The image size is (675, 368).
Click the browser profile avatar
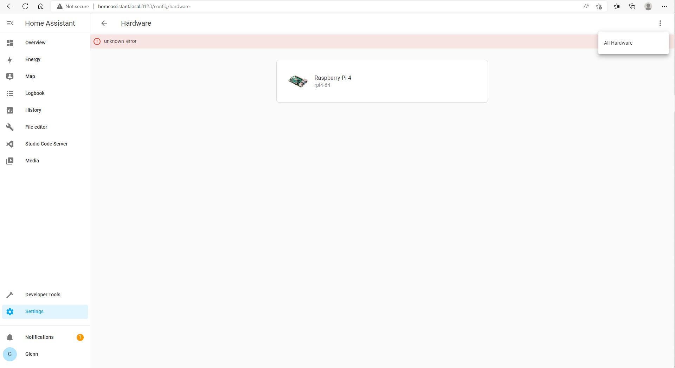click(648, 6)
